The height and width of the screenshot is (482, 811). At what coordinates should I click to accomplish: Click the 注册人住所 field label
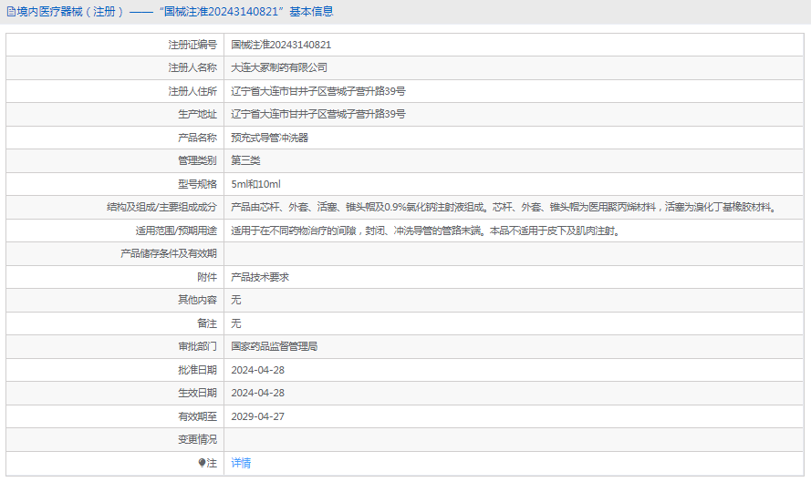tap(192, 91)
